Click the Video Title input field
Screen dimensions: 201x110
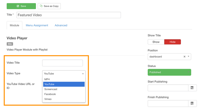pos(63,63)
